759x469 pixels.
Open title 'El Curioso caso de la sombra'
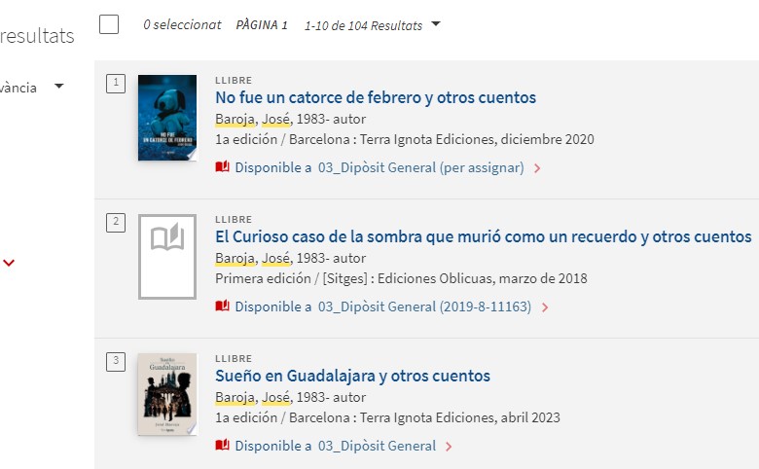(x=483, y=236)
